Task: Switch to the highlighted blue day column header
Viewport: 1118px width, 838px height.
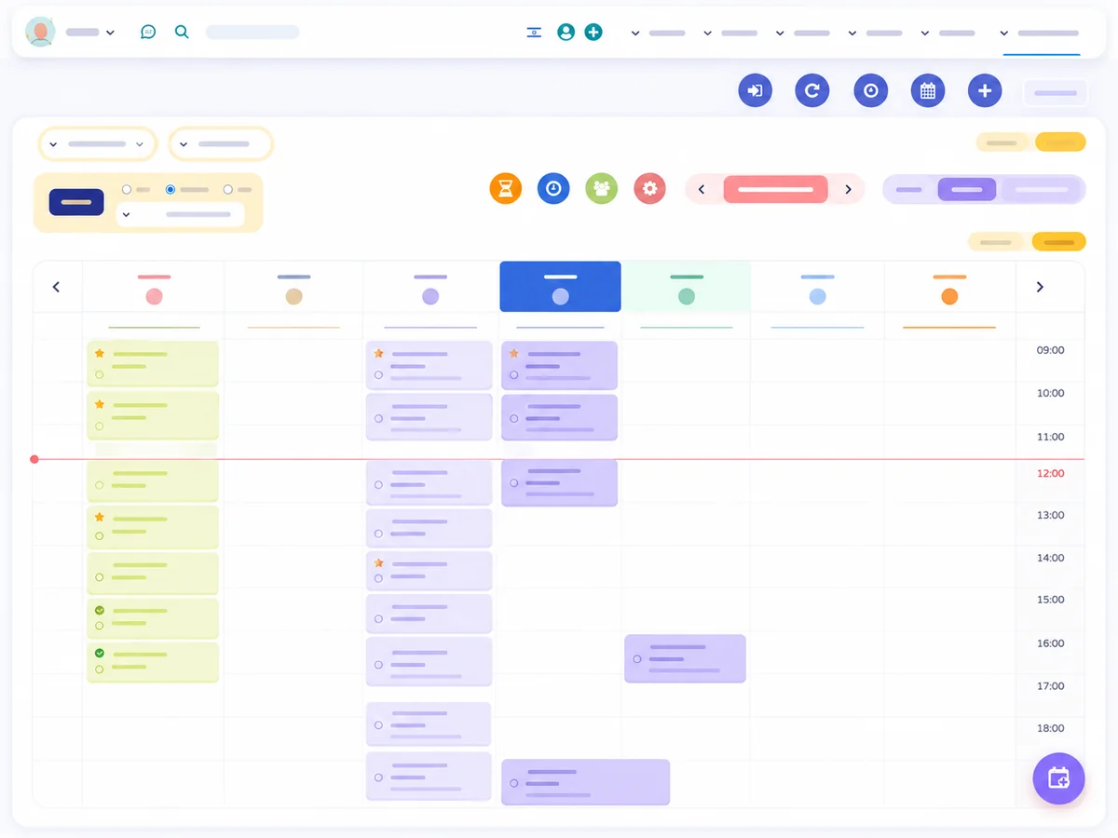Action: click(x=560, y=286)
